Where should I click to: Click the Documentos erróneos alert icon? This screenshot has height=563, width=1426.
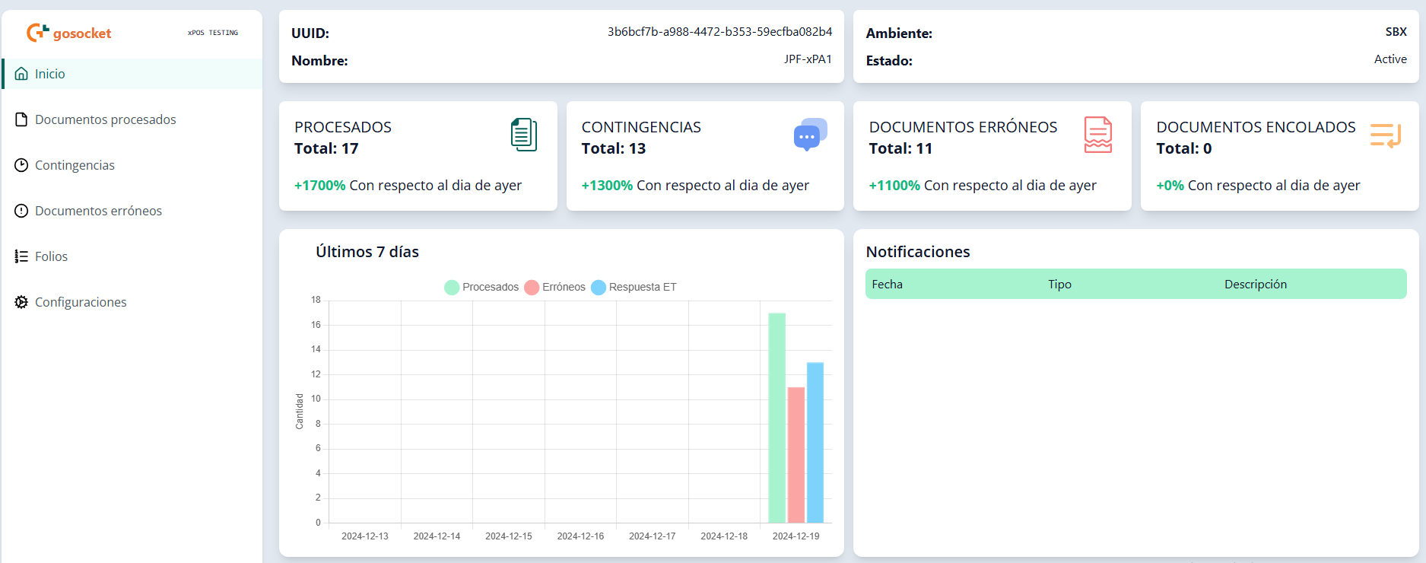(x=21, y=211)
